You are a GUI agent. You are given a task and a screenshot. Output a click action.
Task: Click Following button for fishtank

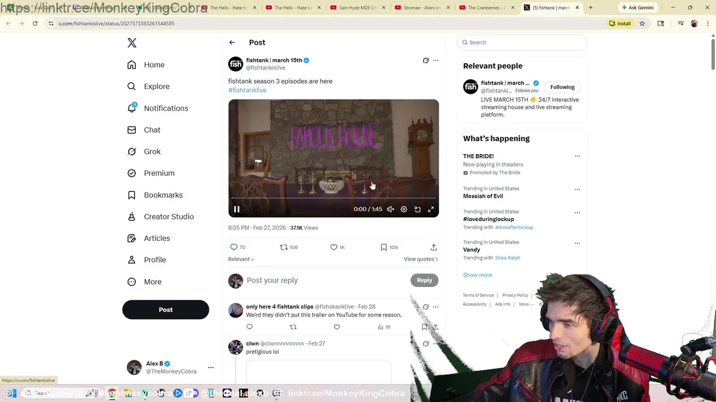tap(562, 87)
